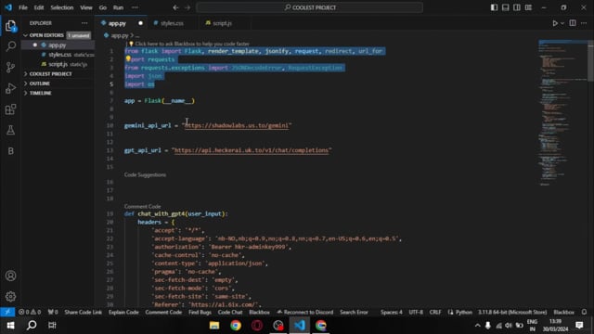Select styles.css in Open Editors list
The width and height of the screenshot is (594, 334).
[59, 55]
